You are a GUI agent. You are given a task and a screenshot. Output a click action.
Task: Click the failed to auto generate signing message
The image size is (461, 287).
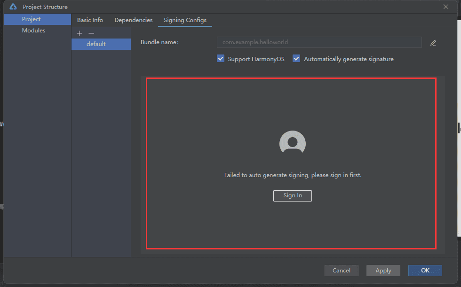293,175
